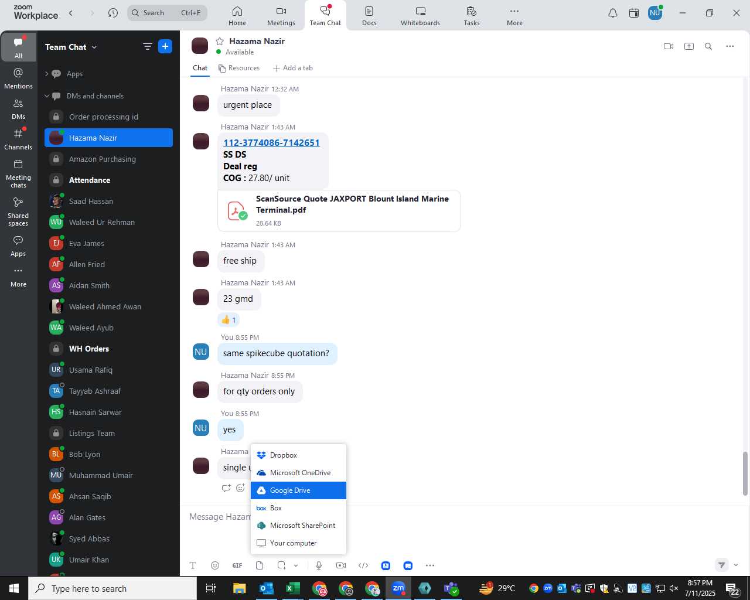Open the More menu in top navigation
The height and width of the screenshot is (600, 750).
coord(514,16)
